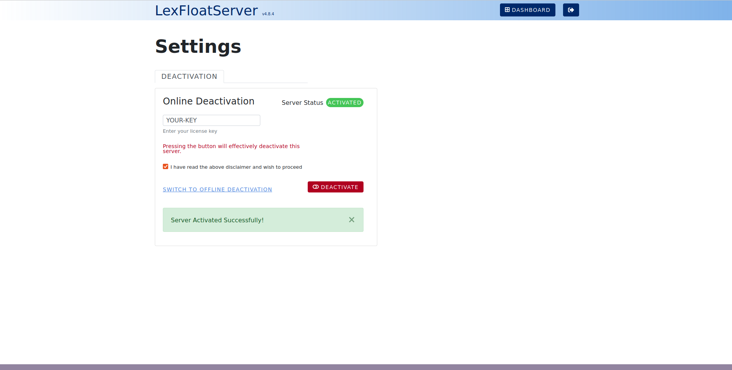
Task: Click the 'Online Deactivation' heading
Action: (x=209, y=101)
